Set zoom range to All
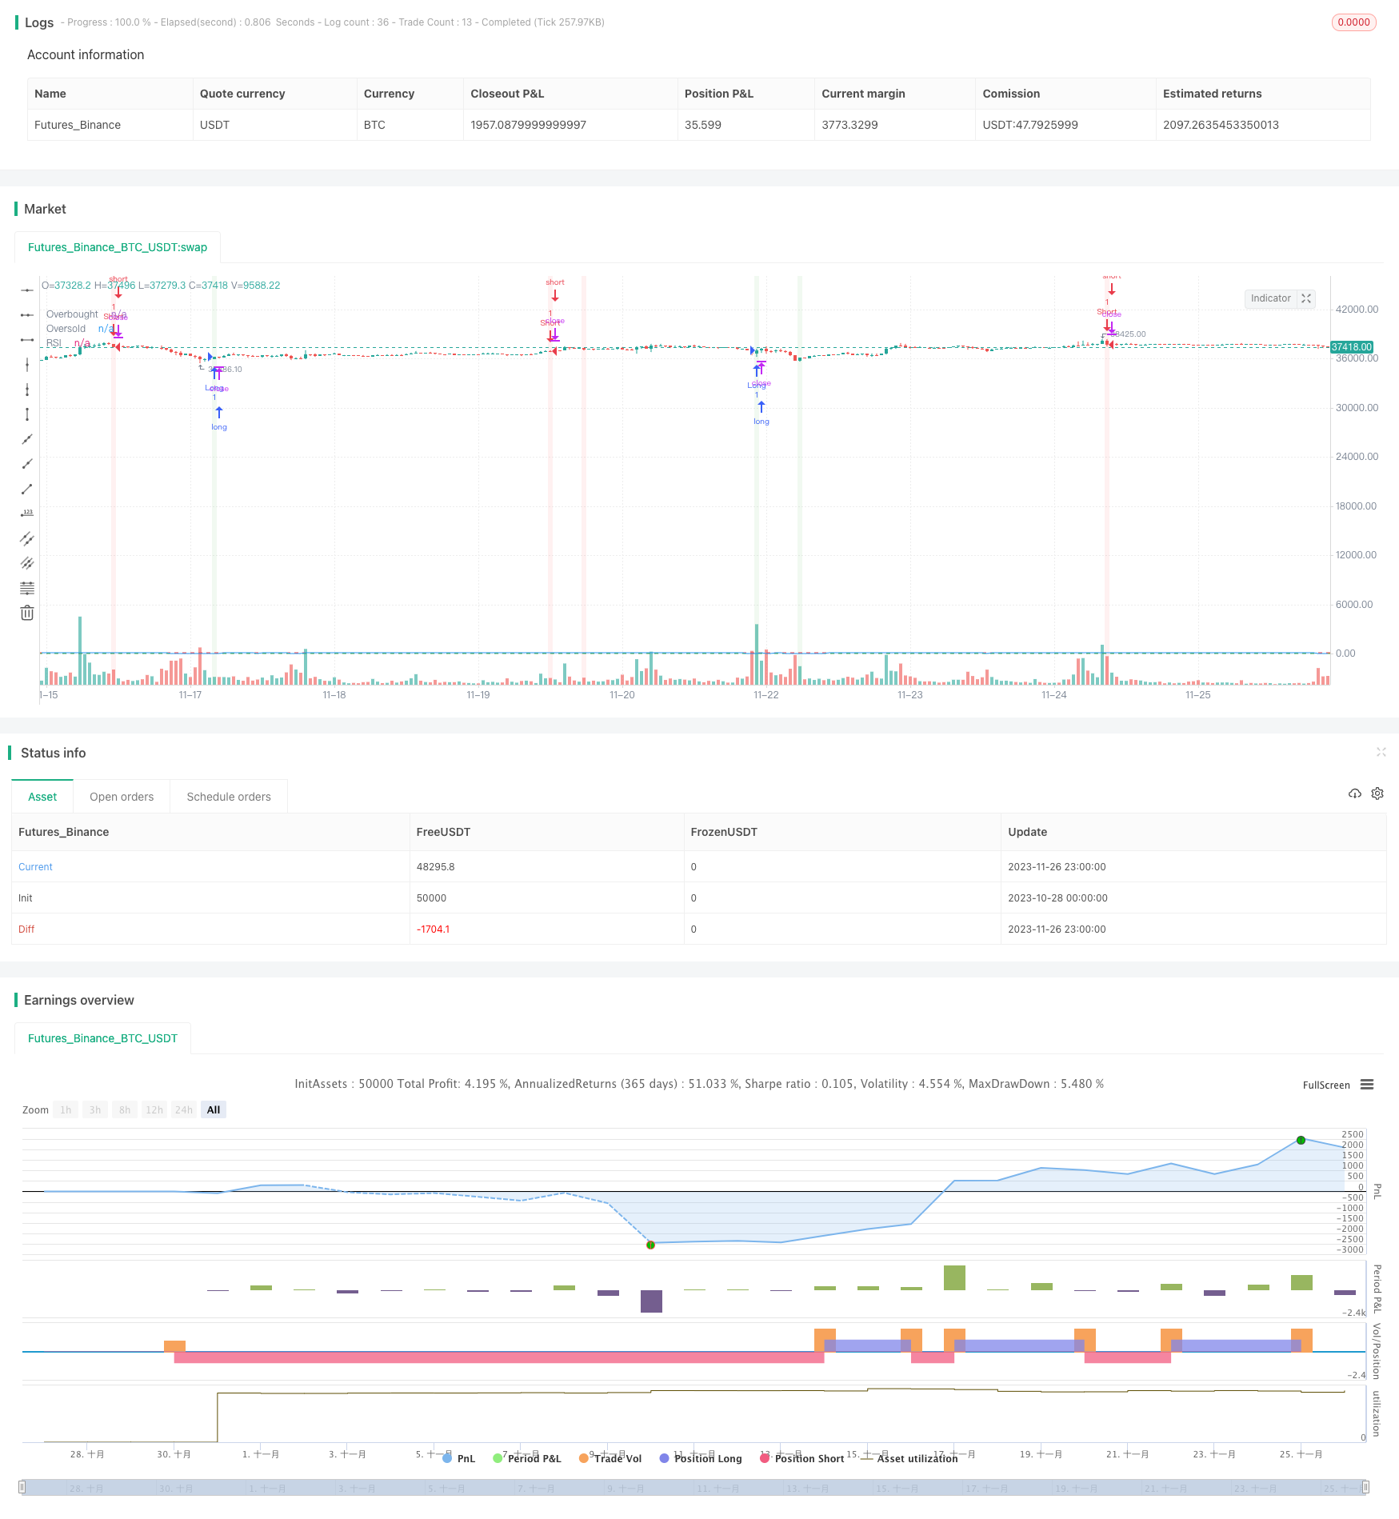The width and height of the screenshot is (1399, 1519). pos(214,1109)
